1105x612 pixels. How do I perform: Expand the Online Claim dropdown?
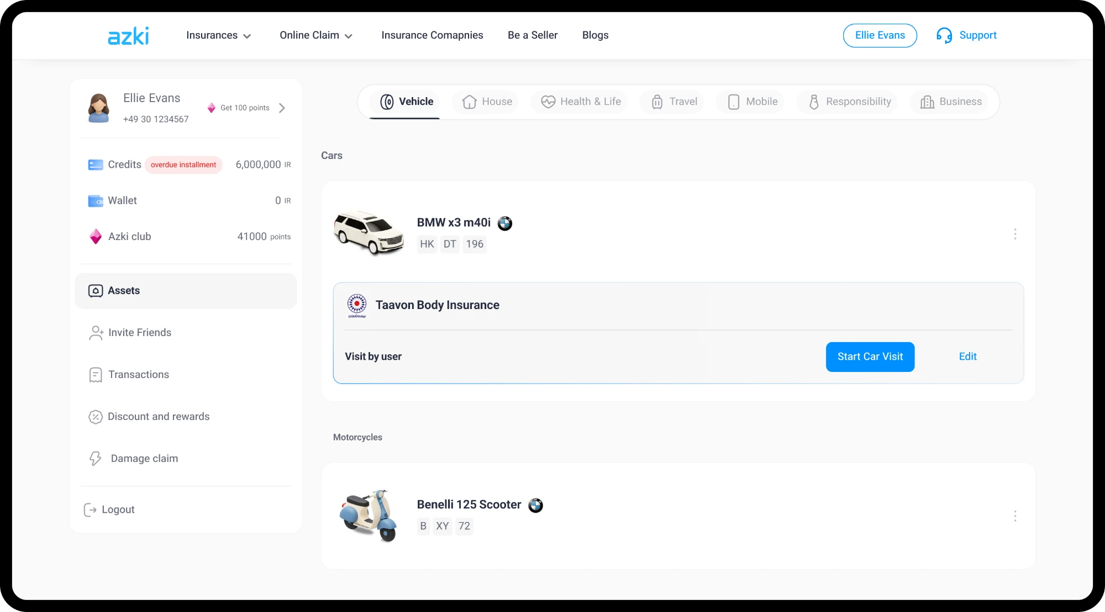pos(316,35)
